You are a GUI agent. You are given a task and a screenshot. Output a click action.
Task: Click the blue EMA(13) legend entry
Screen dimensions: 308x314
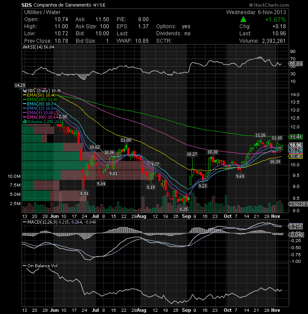40,108
